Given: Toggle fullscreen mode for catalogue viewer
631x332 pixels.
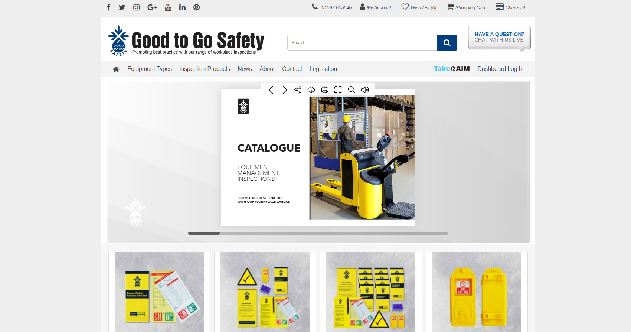Looking at the screenshot, I should [338, 90].
